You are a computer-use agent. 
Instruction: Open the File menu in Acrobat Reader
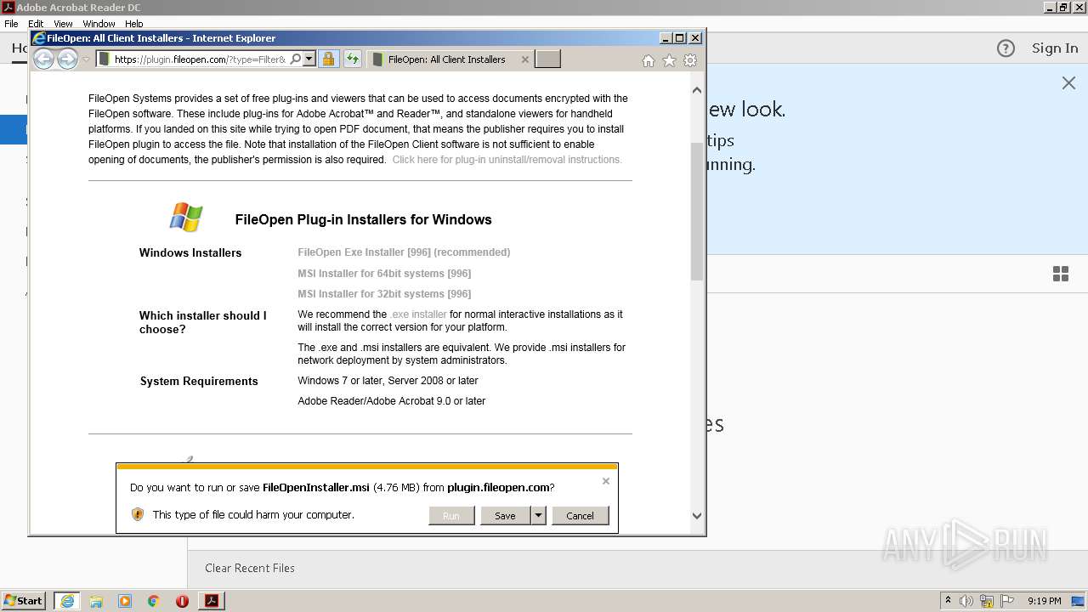coord(11,24)
